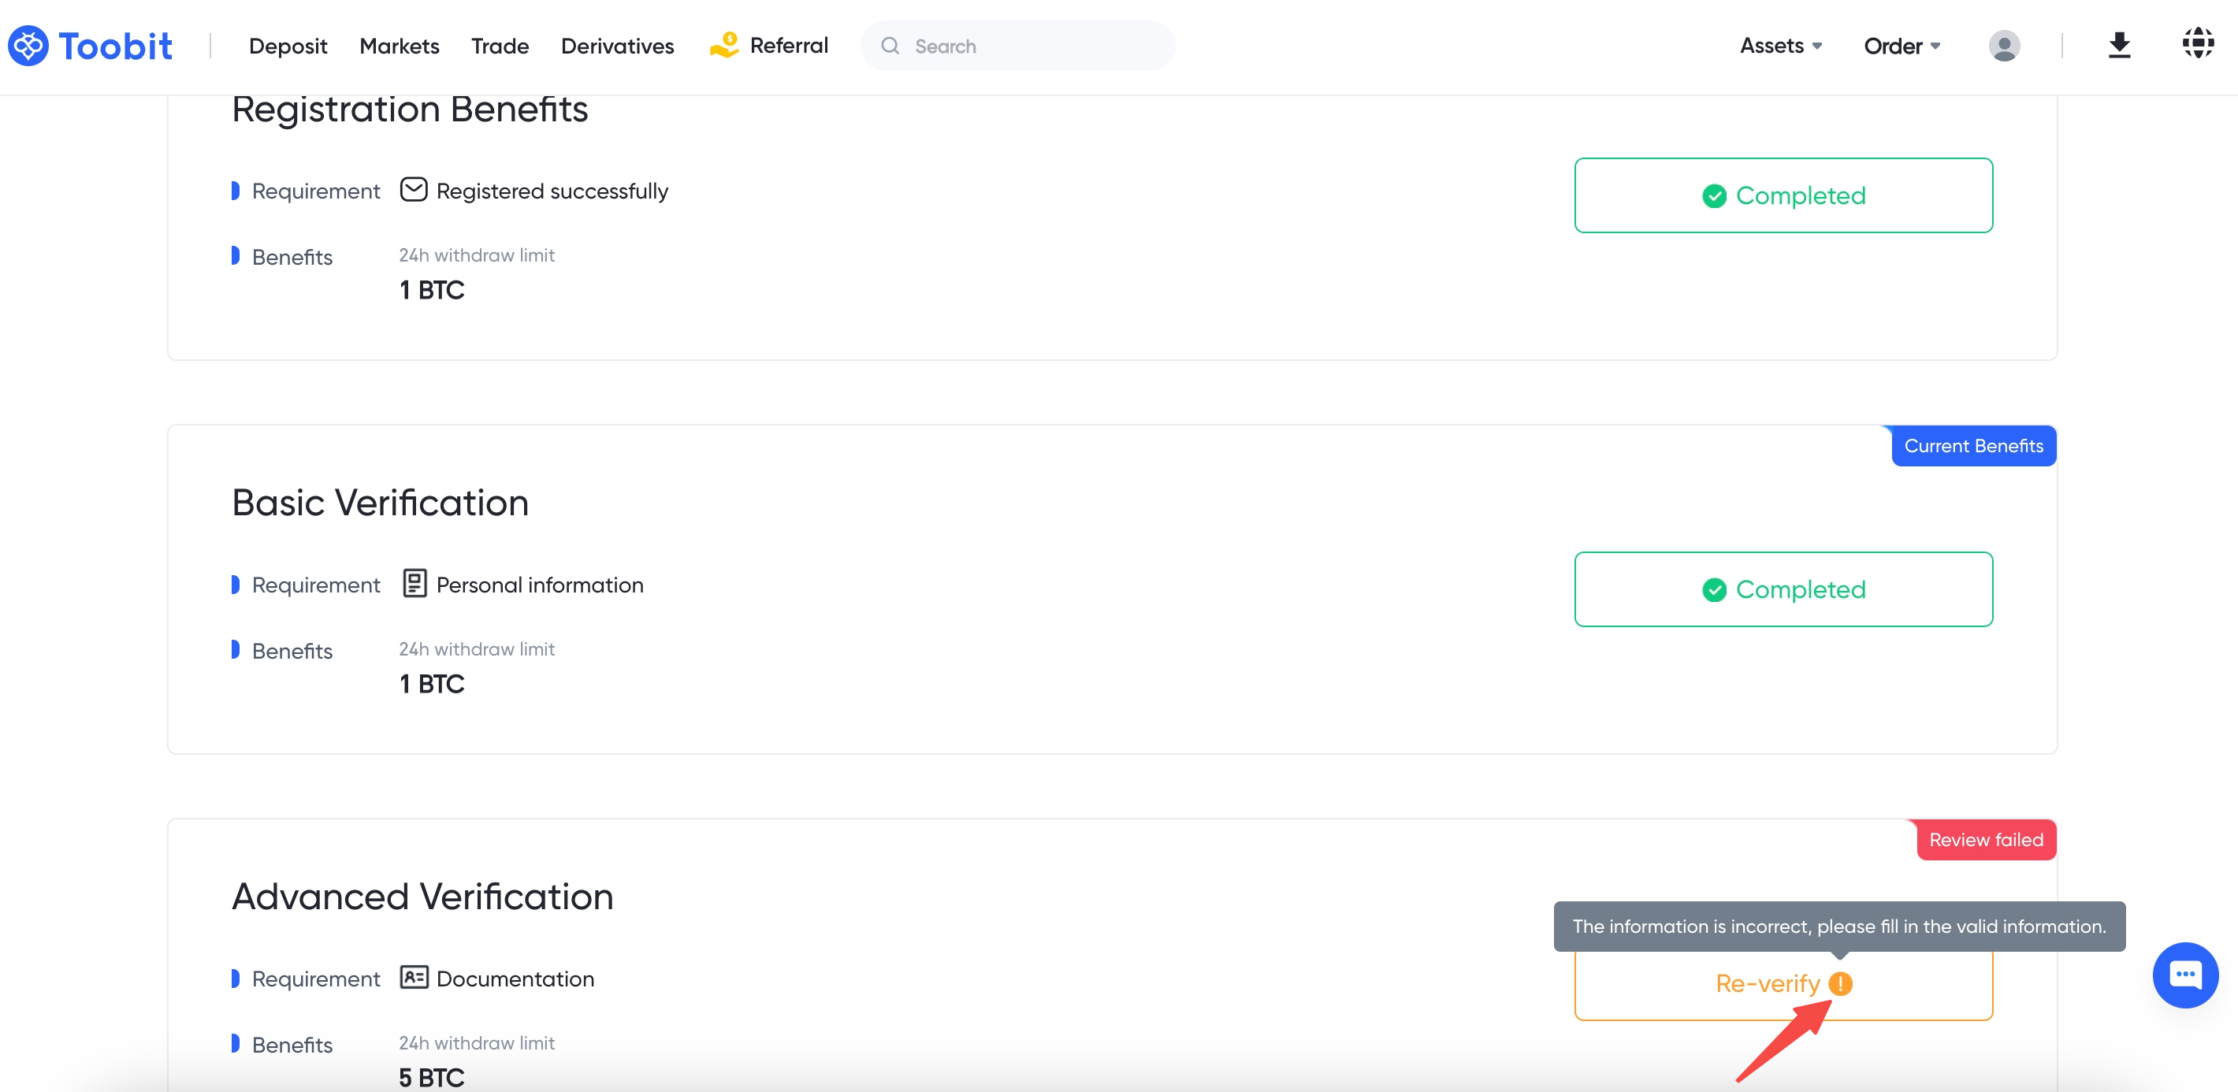The image size is (2238, 1092).
Task: Open the Referral link
Action: [788, 45]
